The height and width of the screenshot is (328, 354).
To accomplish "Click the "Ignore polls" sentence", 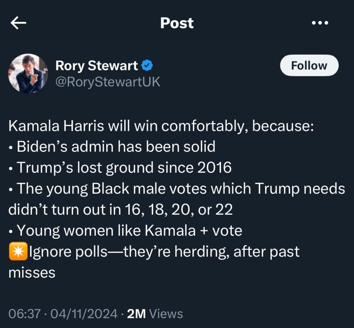I will click(x=164, y=252).
